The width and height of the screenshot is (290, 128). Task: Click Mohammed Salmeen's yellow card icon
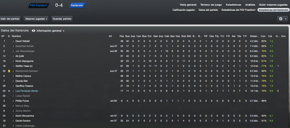tap(9, 71)
